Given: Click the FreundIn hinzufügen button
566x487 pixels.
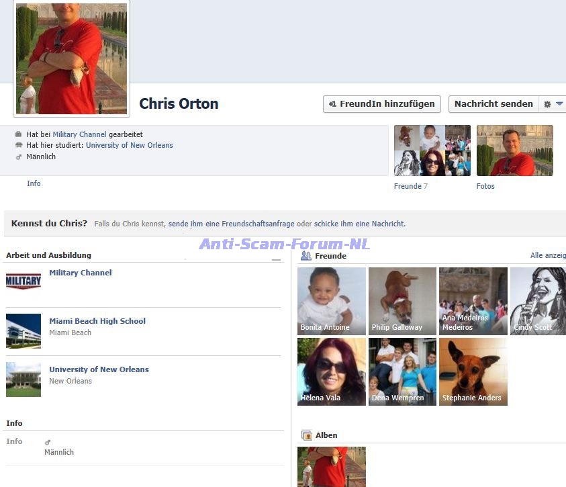Looking at the screenshot, I should click(x=382, y=104).
